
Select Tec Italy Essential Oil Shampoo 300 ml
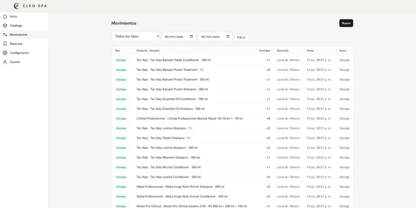(x=232, y=109)
